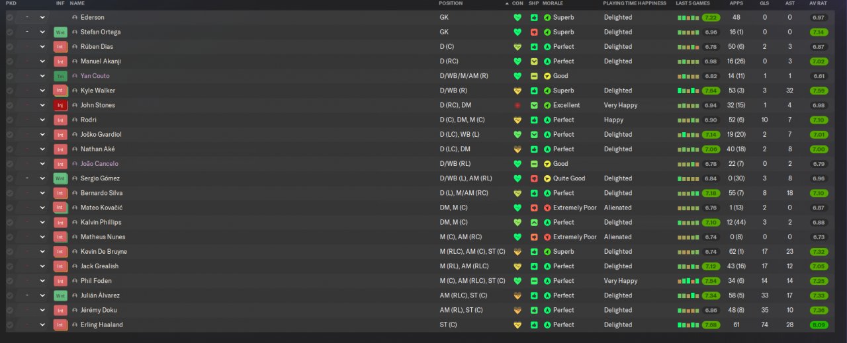The width and height of the screenshot is (847, 343).
Task: Click Phil Foden's last 5 games form bars
Action: click(688, 281)
